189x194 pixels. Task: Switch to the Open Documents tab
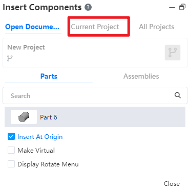point(32,27)
